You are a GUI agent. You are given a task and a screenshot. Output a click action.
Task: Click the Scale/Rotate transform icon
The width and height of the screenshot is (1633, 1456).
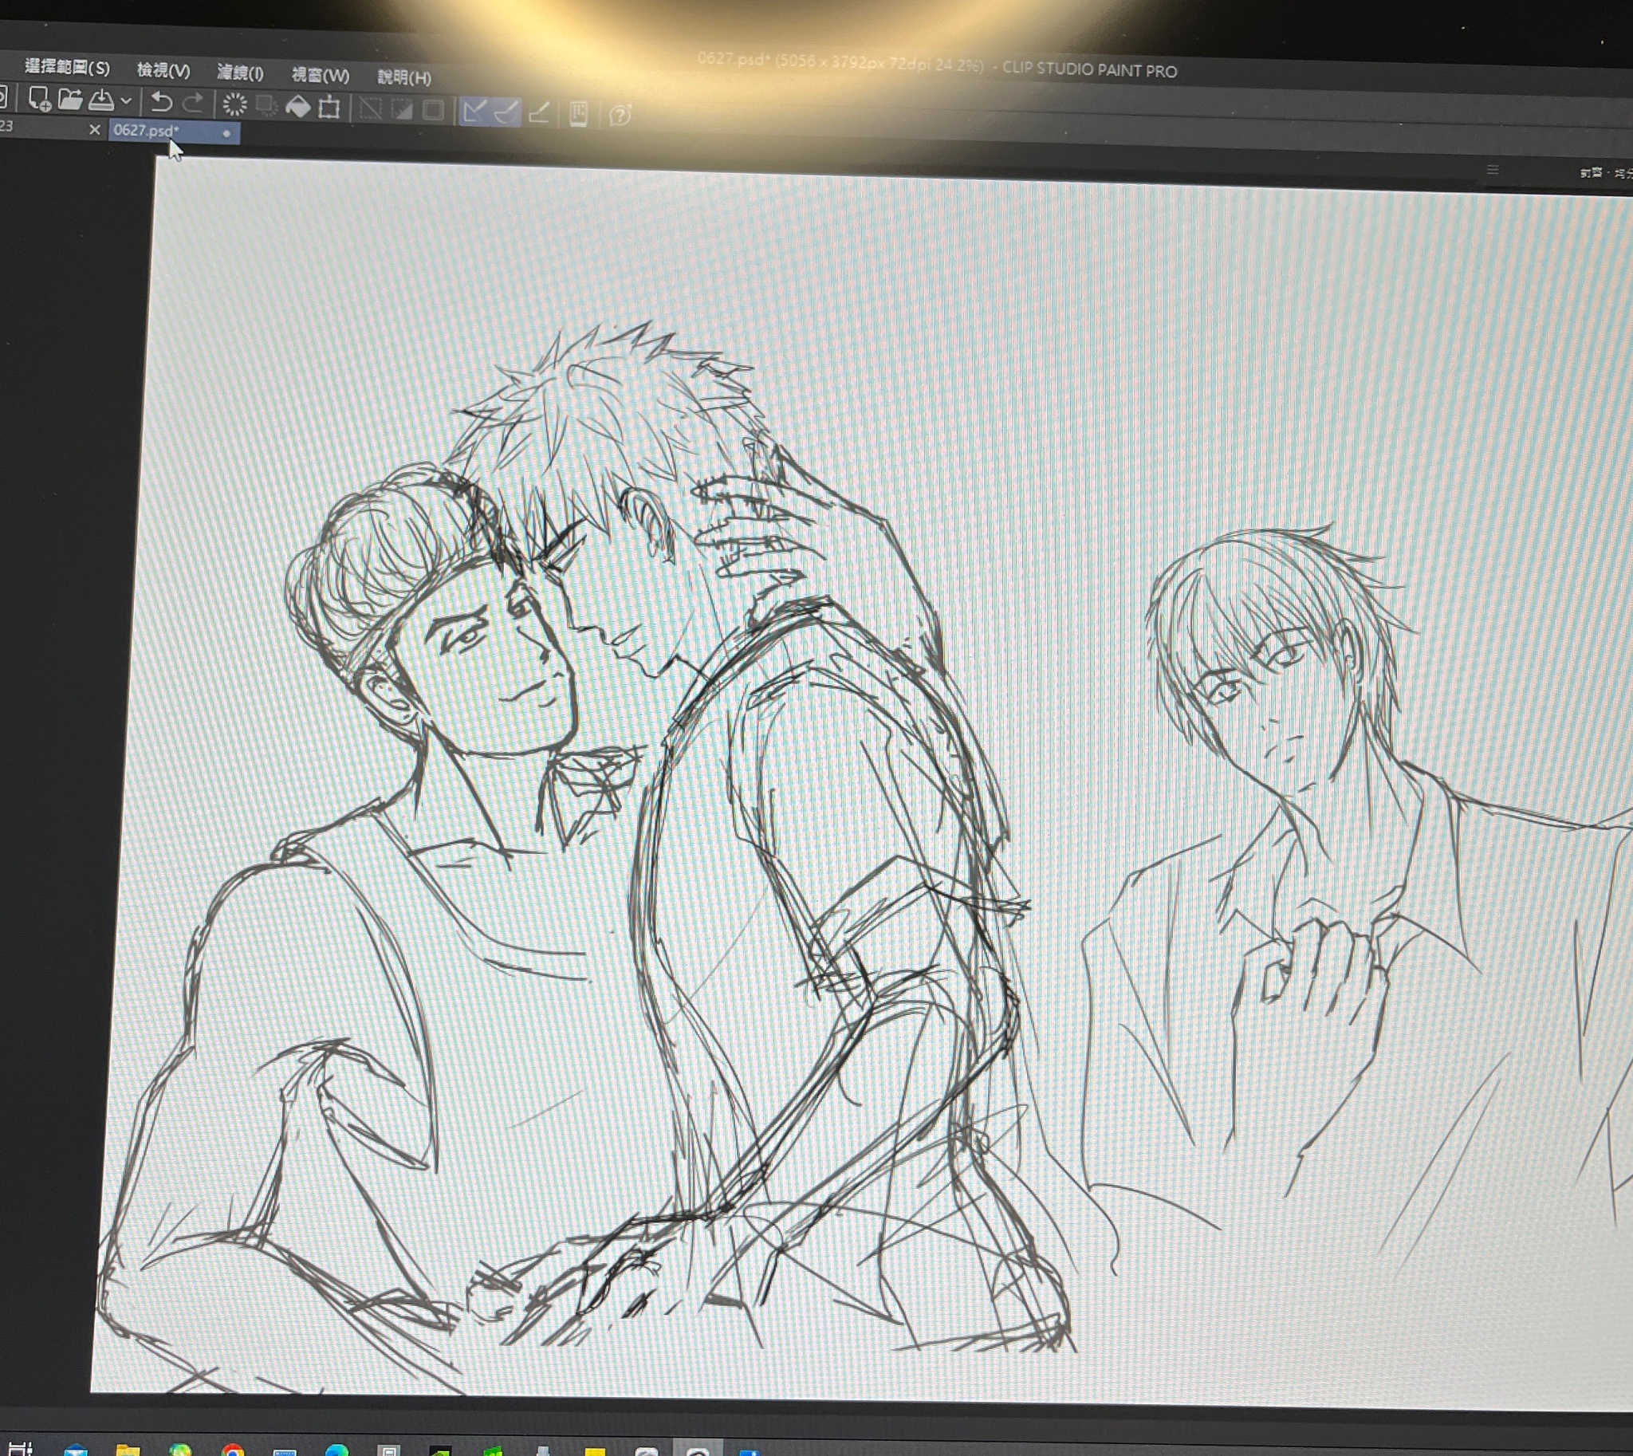329,107
